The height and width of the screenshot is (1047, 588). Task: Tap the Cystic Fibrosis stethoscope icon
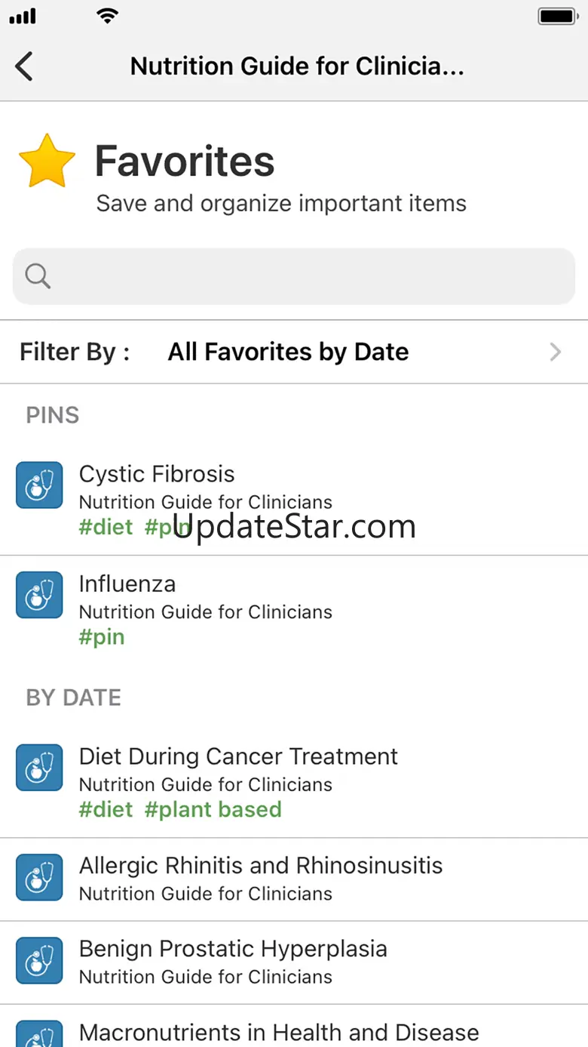coord(39,485)
